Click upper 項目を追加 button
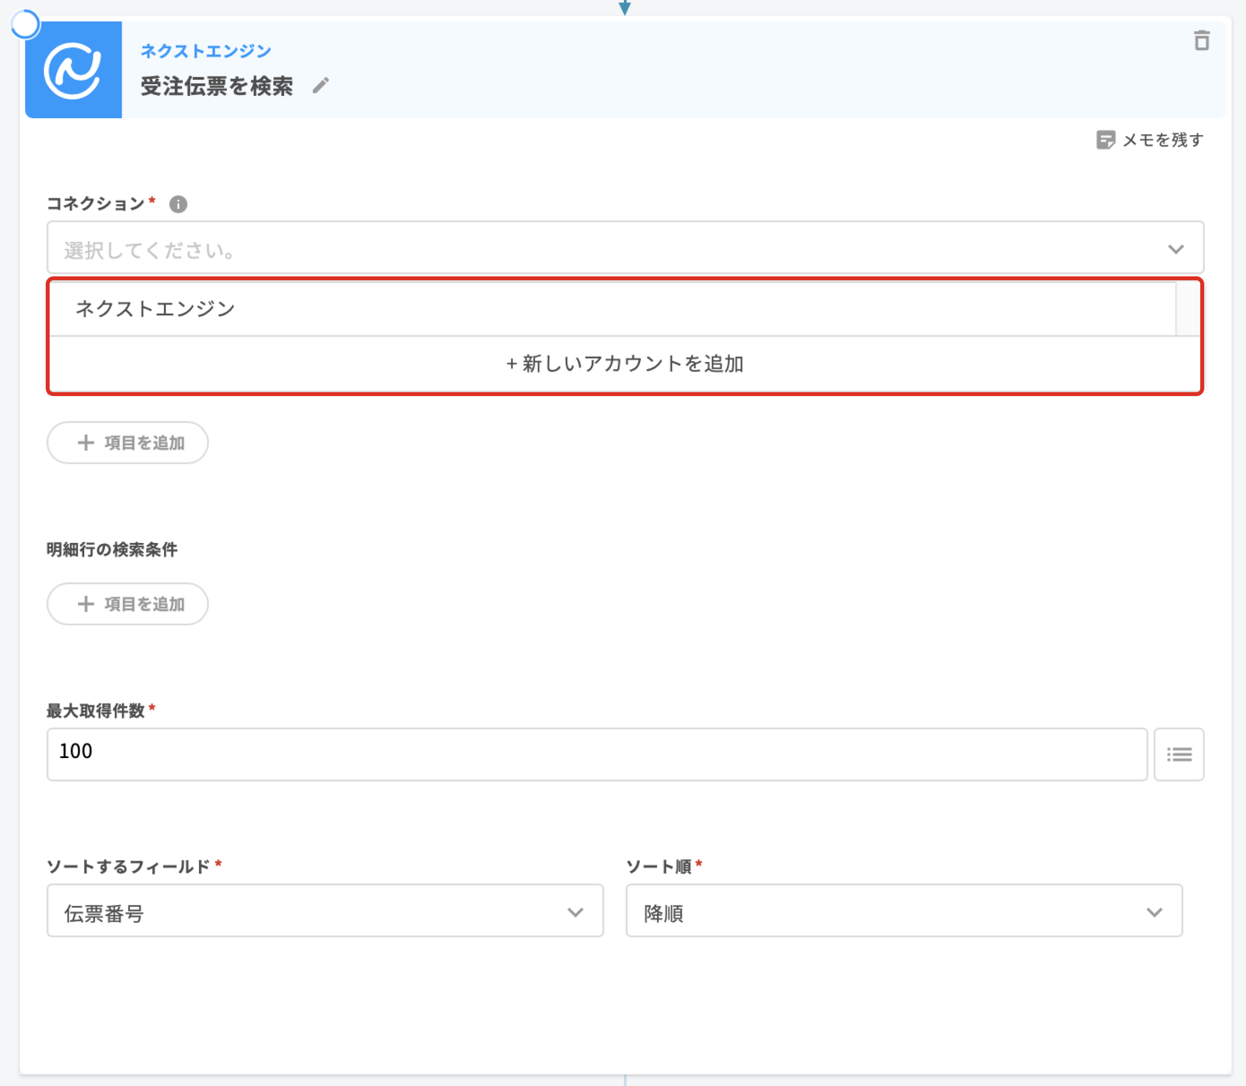1246x1086 pixels. (128, 442)
